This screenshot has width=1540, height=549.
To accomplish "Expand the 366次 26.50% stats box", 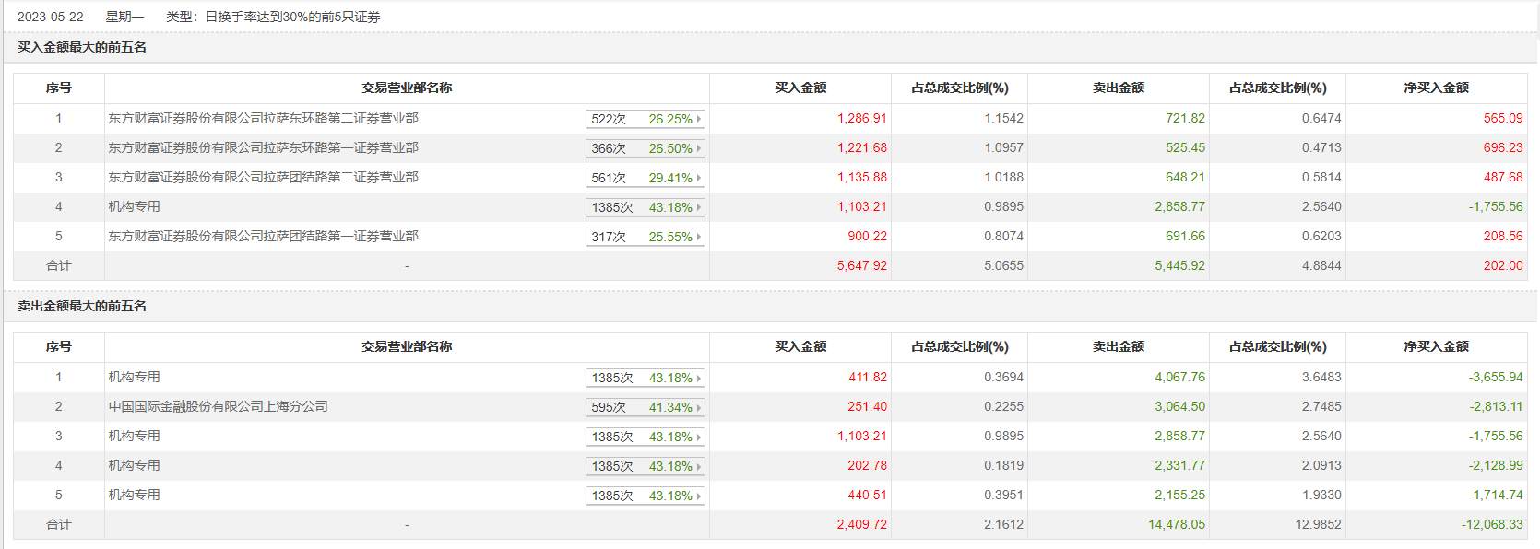I will (699, 148).
